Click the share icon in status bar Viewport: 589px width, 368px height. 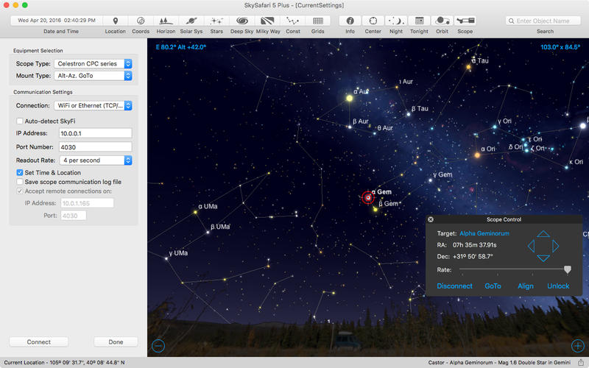[x=580, y=362]
